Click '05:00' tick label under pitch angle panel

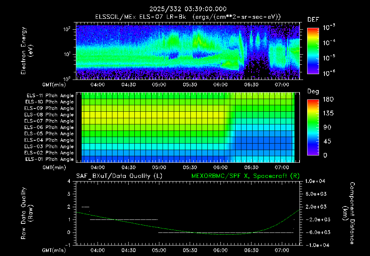159,167
